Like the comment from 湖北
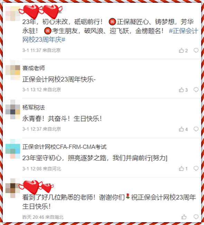This screenshot has width=204, height=225. [x=184, y=217]
